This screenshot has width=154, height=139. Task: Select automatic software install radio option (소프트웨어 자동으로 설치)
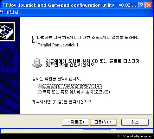click(x=40, y=87)
